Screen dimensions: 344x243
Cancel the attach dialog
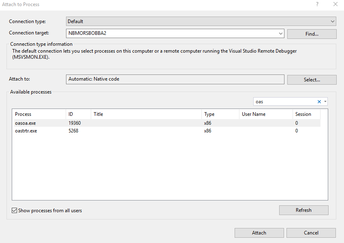311,233
